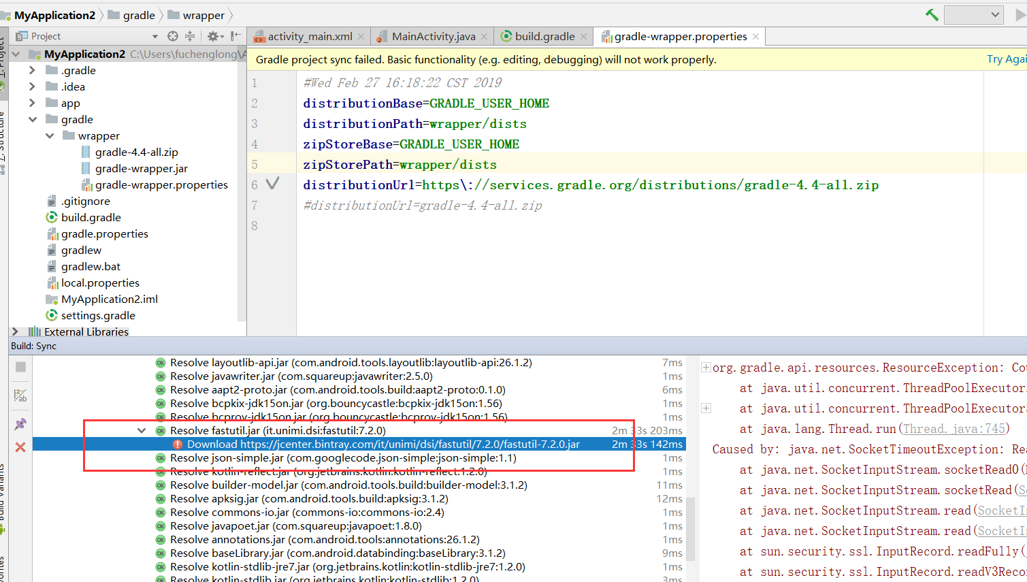Click the Try Again link

coord(1006,59)
